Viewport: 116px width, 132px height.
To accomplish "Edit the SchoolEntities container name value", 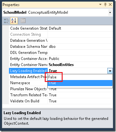I will pyautogui.click(x=61, y=65).
